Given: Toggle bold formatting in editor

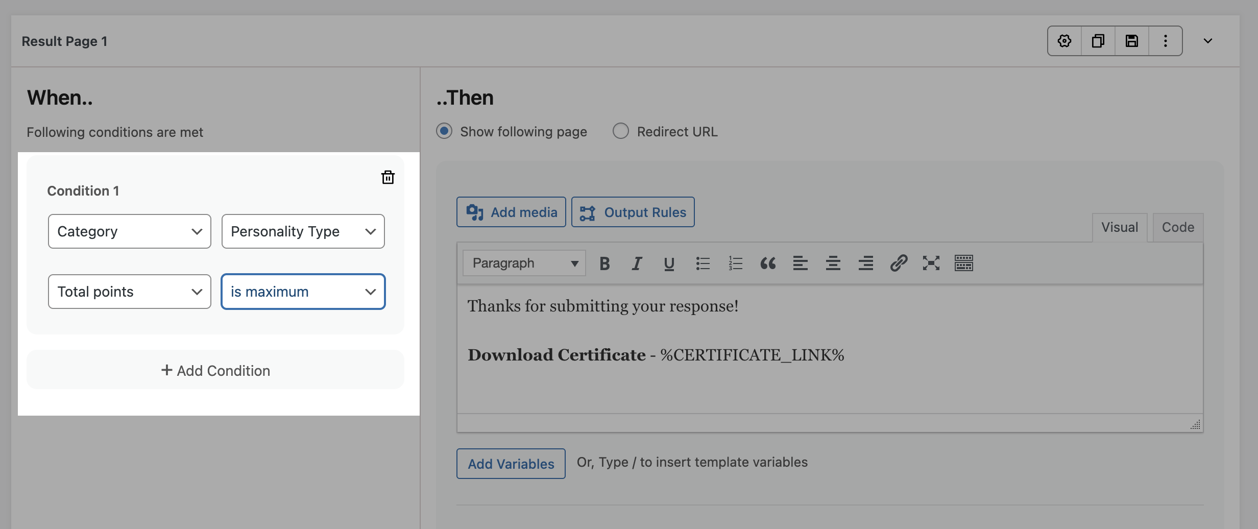Looking at the screenshot, I should tap(604, 263).
